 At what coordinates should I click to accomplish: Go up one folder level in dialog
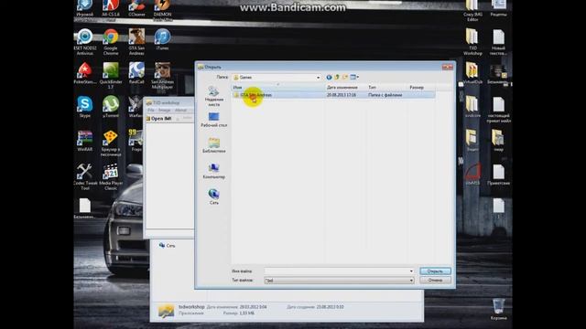(x=337, y=77)
